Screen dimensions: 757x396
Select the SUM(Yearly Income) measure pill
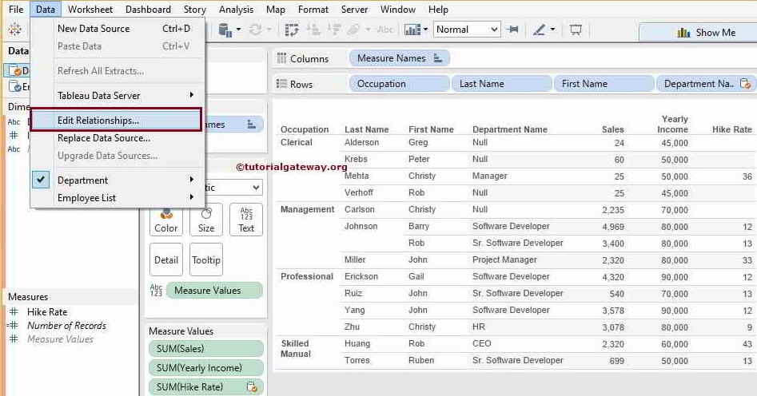(x=205, y=368)
